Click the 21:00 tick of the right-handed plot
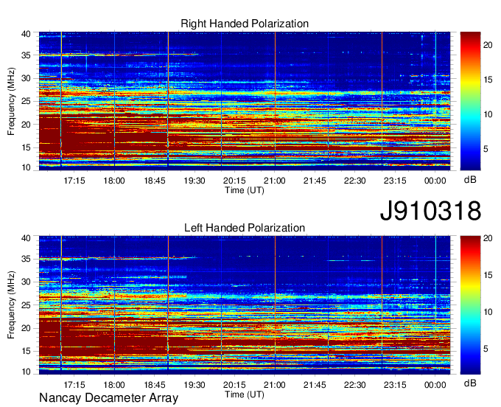 click(x=275, y=181)
